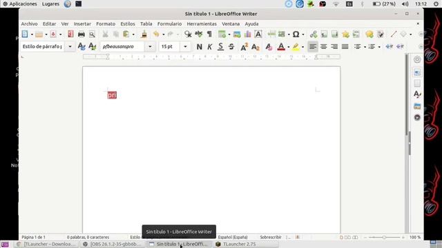This screenshot has height=248, width=442.
Task: Insert a text box
Action: (x=258, y=34)
